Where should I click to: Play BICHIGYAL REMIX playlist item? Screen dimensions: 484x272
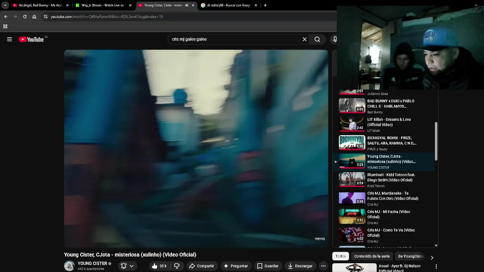pos(384,143)
